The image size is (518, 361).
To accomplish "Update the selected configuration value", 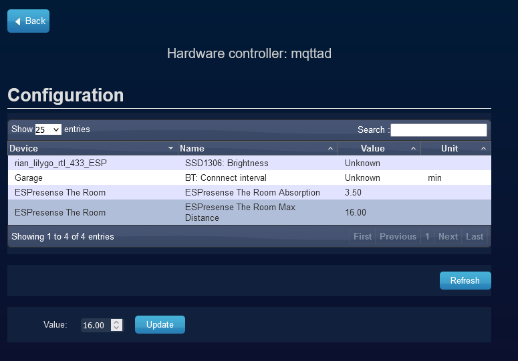I will click(160, 325).
